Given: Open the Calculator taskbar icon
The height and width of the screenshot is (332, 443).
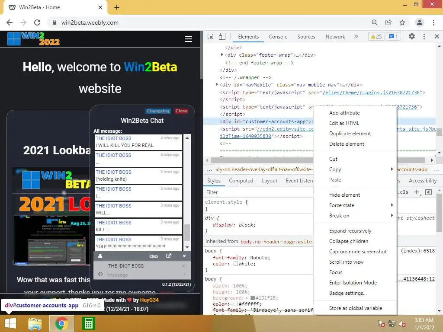Looking at the screenshot, I should pyautogui.click(x=88, y=323).
